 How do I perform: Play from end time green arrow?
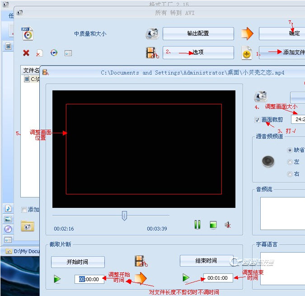(186, 277)
